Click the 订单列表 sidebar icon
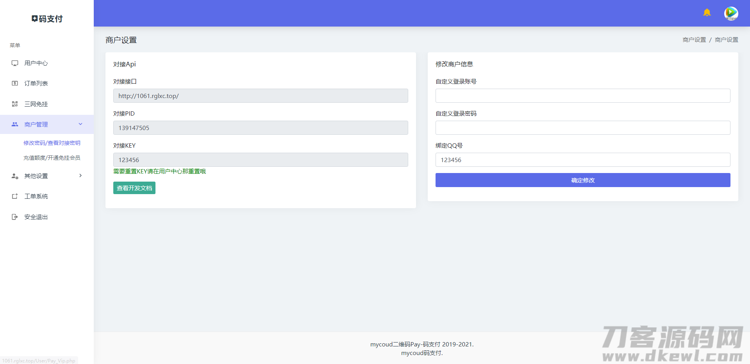Viewport: 750px width, 364px height. pos(15,84)
